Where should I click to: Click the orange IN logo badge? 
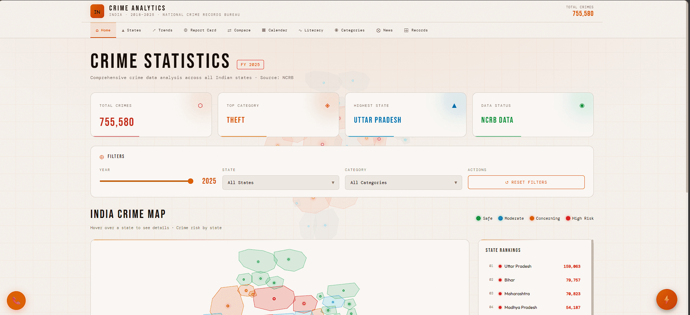pyautogui.click(x=97, y=11)
